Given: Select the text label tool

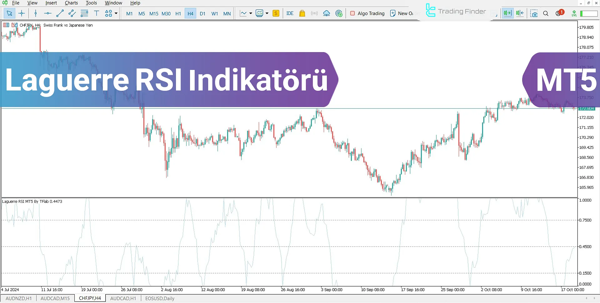Looking at the screenshot, I should click(x=97, y=13).
